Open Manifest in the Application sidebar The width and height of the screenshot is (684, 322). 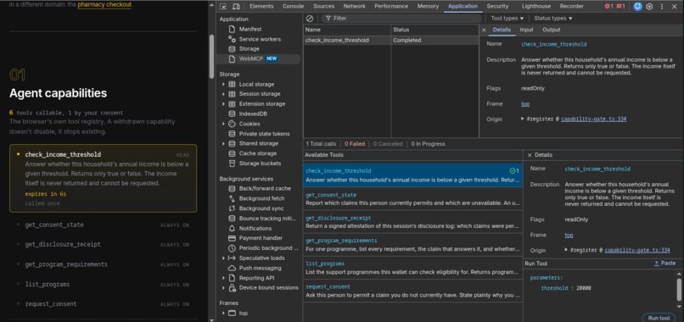click(x=250, y=29)
